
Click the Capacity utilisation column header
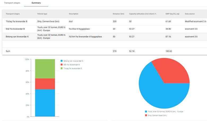[143, 14]
